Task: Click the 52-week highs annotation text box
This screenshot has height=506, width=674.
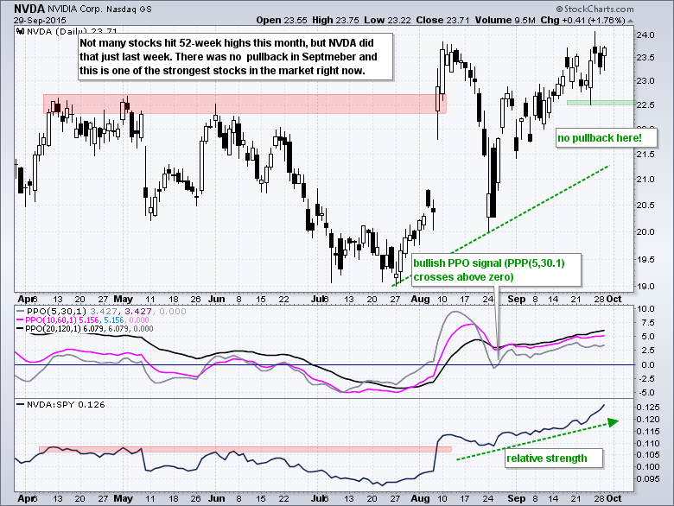Action: tap(236, 57)
